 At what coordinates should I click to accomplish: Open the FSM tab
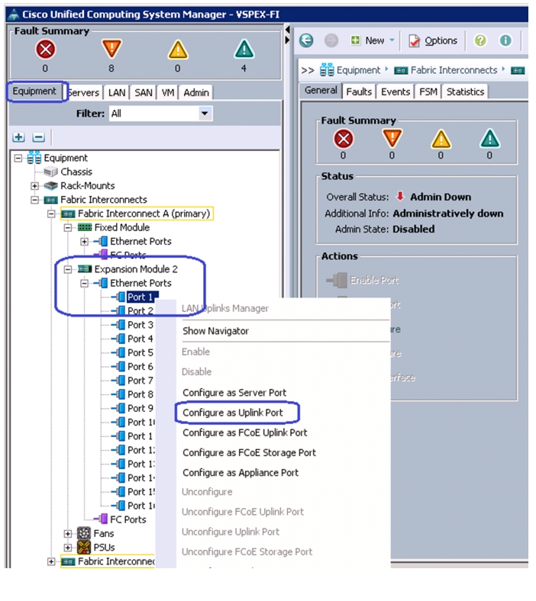coord(428,92)
